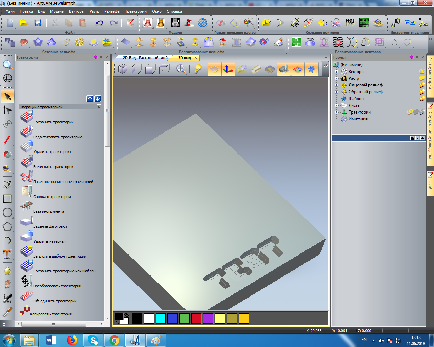Screen dimensions: 434x347
Task: Click the globe icon in left toolbar
Action: click(7, 78)
